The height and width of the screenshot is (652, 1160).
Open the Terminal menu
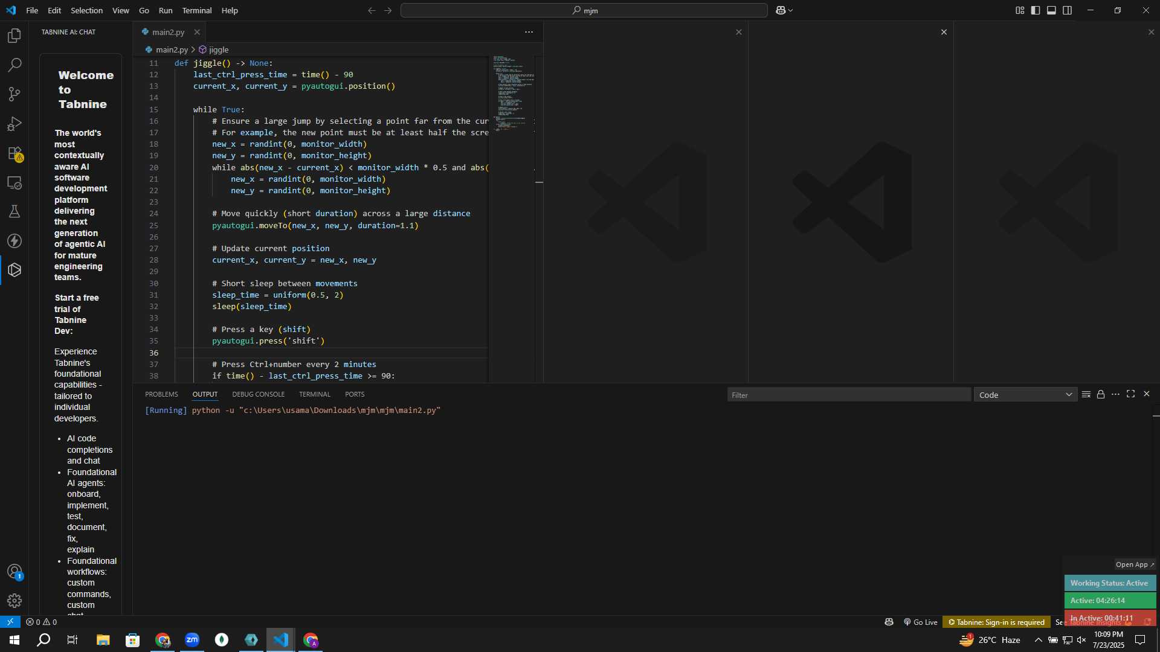click(x=197, y=10)
